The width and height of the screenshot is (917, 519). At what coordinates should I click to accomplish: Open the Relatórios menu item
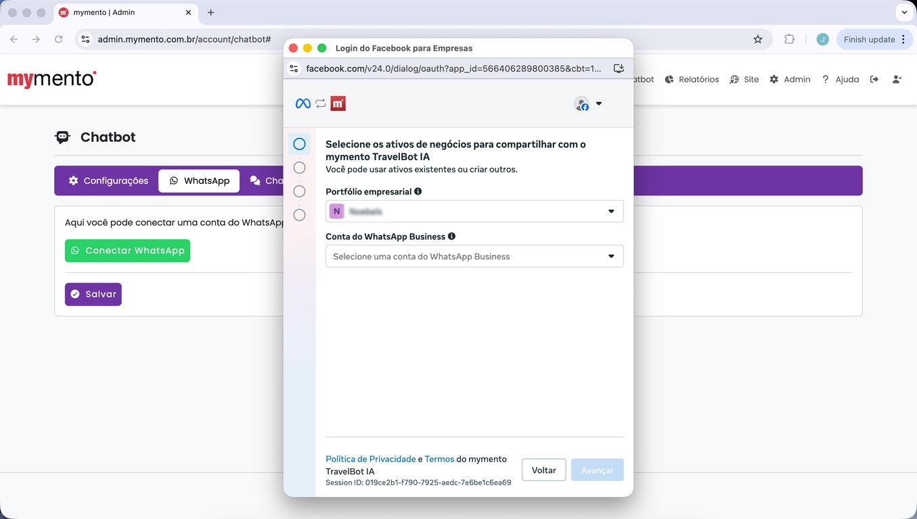tap(692, 79)
